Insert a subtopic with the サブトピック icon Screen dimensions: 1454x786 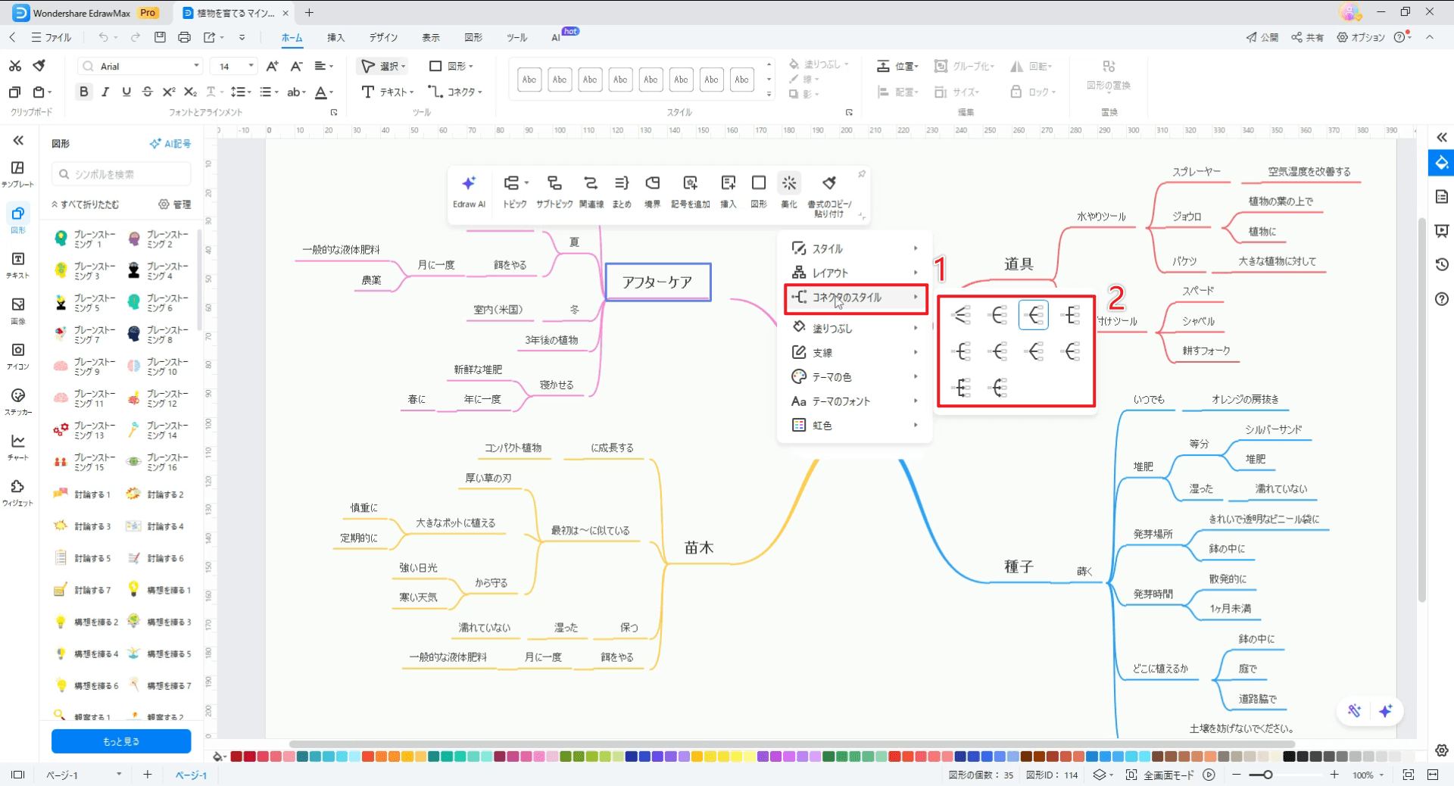click(554, 183)
